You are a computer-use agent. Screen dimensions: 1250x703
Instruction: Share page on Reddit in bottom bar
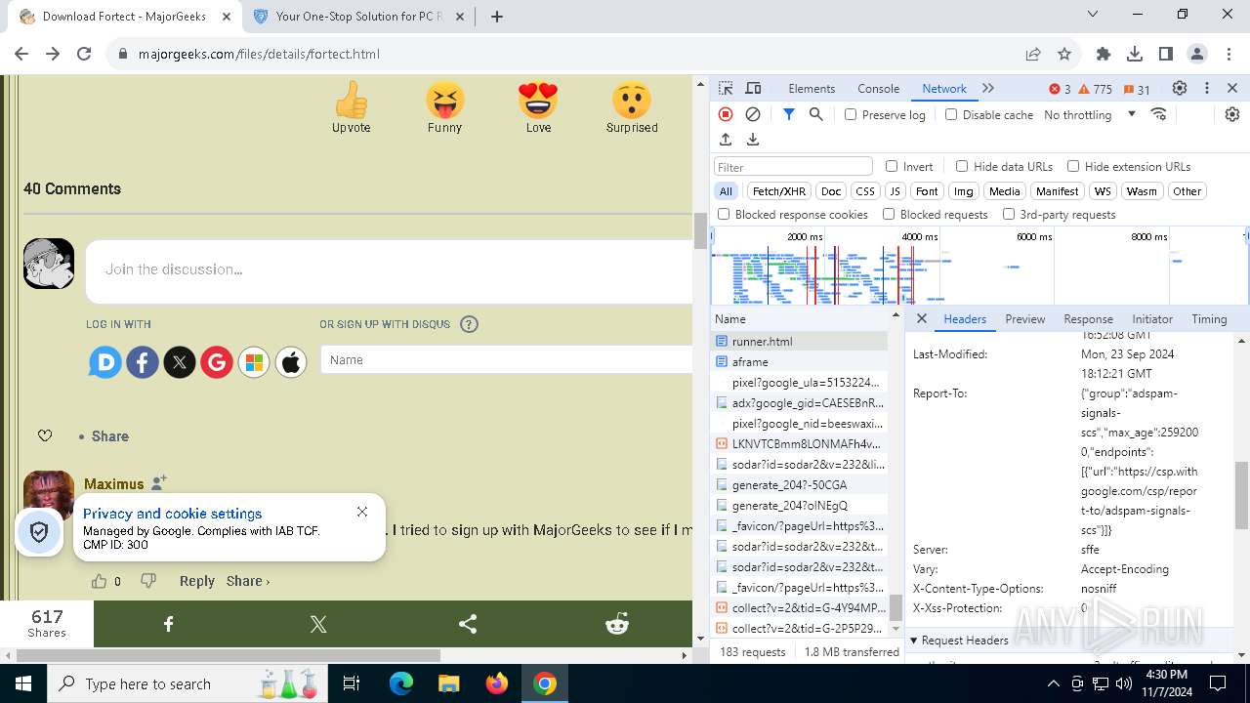(x=617, y=624)
